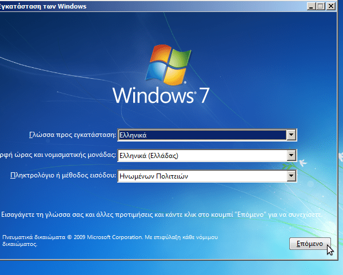343x275 pixels.
Task: Click the Εγκατάσταση των Windows title text
Action: pos(43,6)
